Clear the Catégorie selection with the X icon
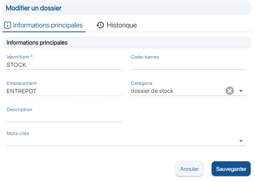This screenshot has height=182, width=255. [x=230, y=91]
